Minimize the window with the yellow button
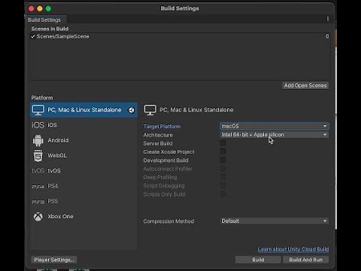The image size is (361, 271). click(40, 9)
